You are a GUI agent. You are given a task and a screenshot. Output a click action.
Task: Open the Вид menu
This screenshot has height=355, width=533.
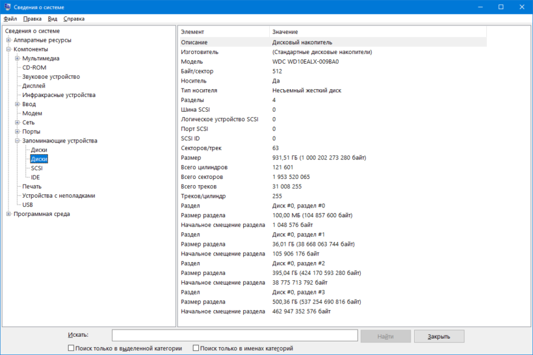[53, 19]
